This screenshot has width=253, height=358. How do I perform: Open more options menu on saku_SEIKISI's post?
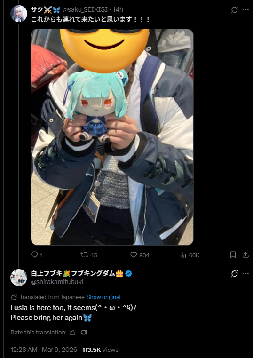click(245, 9)
